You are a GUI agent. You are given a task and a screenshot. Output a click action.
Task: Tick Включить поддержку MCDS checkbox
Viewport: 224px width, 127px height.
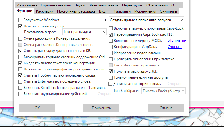110,41
